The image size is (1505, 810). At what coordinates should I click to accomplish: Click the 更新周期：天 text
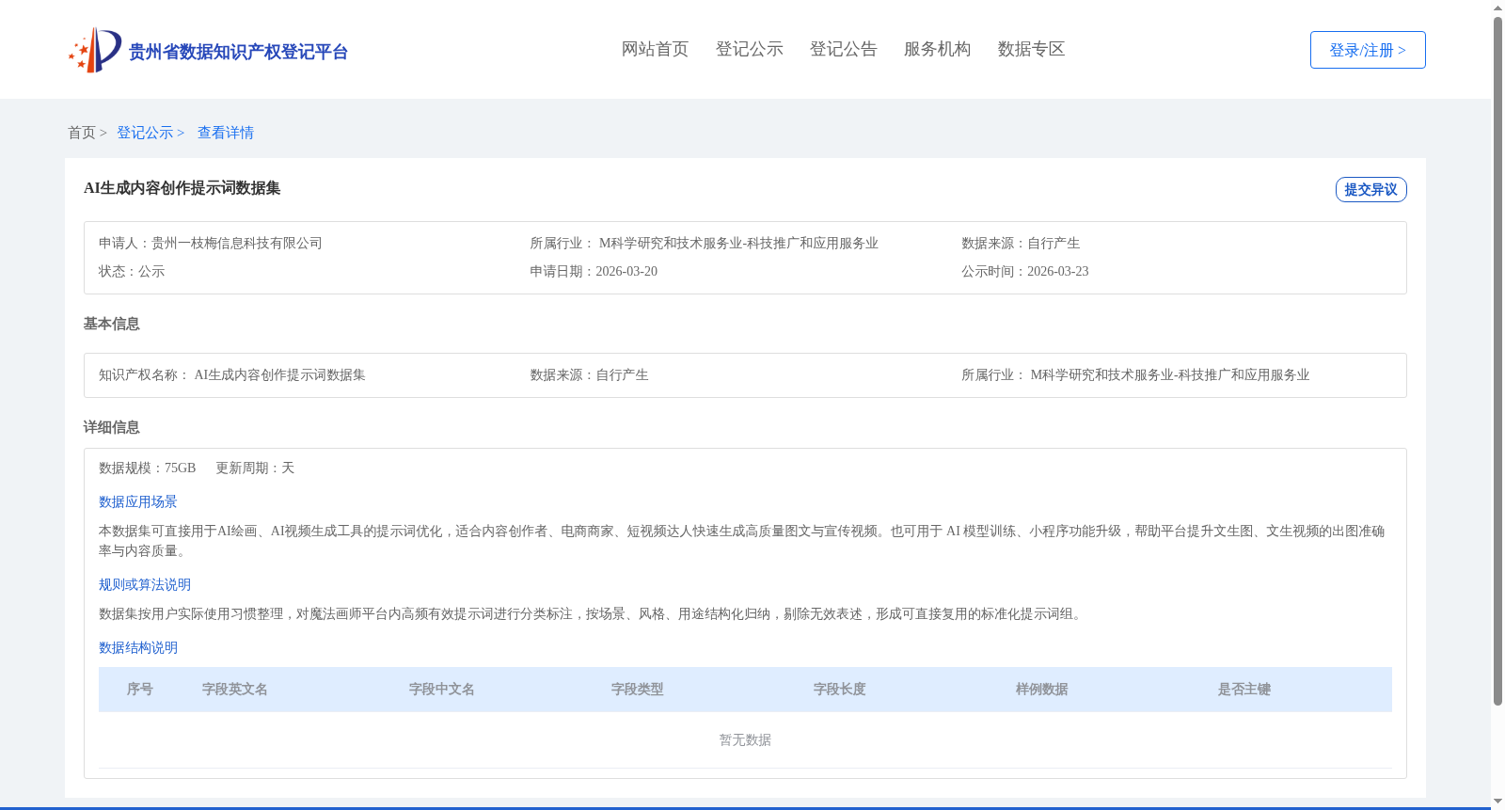coord(255,468)
